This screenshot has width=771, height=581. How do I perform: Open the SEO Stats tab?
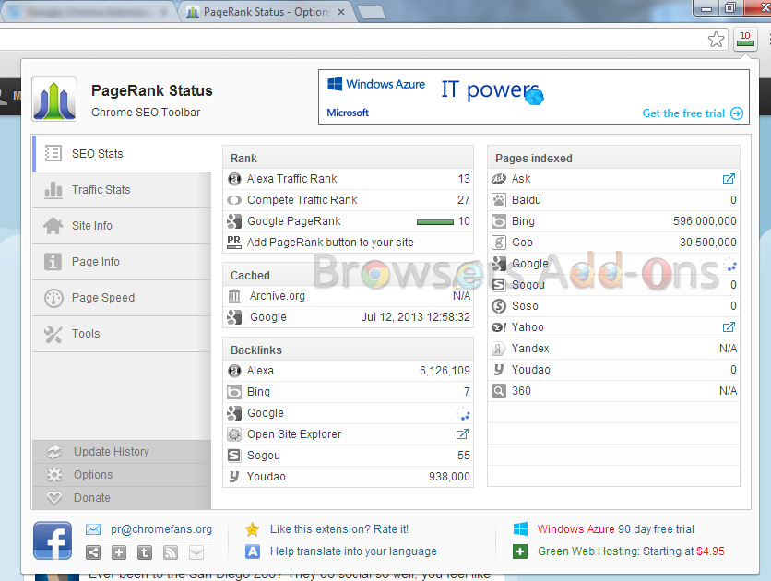pos(122,153)
